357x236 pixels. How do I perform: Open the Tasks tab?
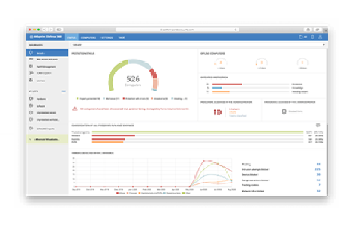tap(122, 38)
